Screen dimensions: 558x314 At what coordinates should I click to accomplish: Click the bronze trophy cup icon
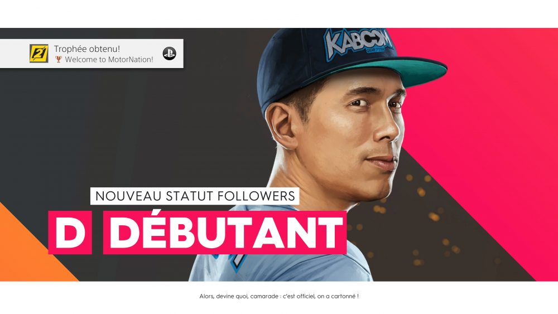click(59, 59)
